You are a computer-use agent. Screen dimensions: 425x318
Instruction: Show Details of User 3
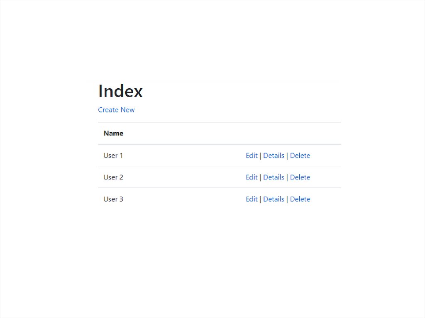274,199
